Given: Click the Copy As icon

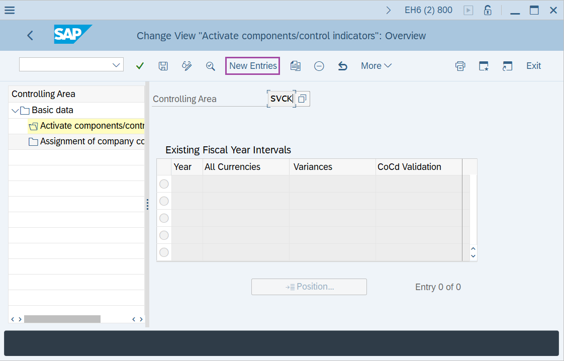Looking at the screenshot, I should (296, 66).
